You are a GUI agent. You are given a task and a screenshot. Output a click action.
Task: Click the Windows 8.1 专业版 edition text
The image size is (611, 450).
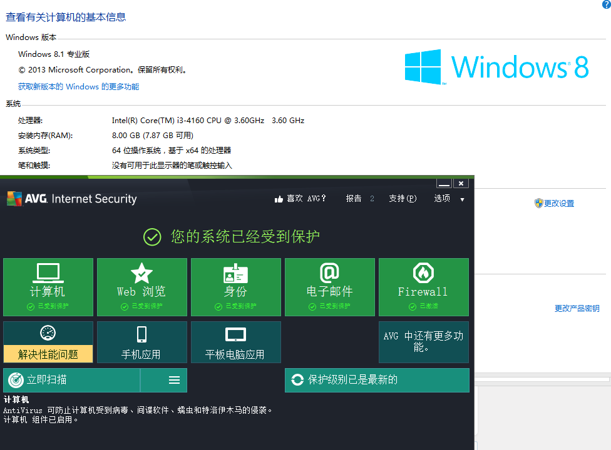point(54,54)
